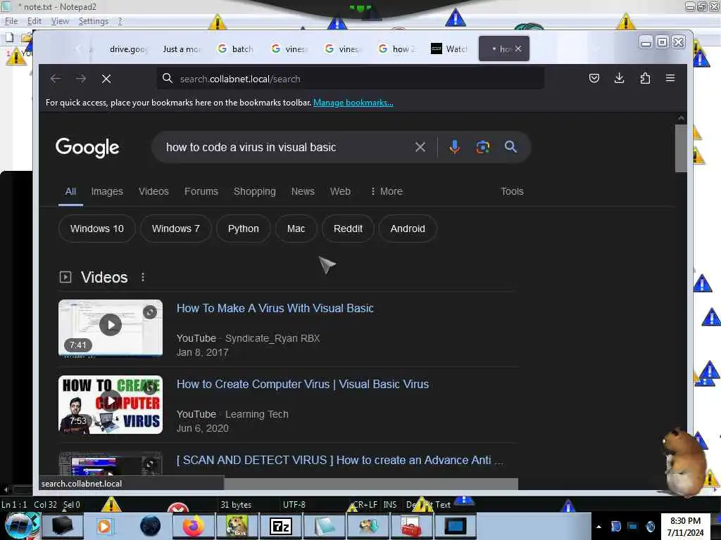Click the browser address bar

point(351,79)
